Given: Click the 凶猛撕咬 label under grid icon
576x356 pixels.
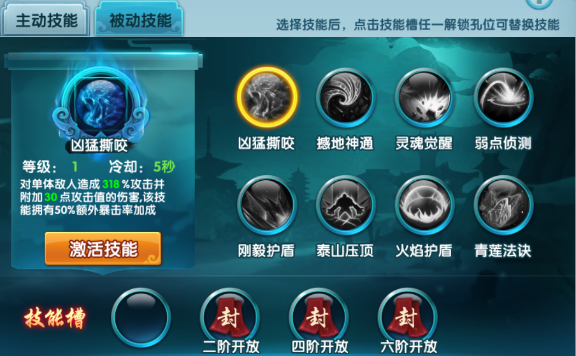Looking at the screenshot, I should point(266,143).
